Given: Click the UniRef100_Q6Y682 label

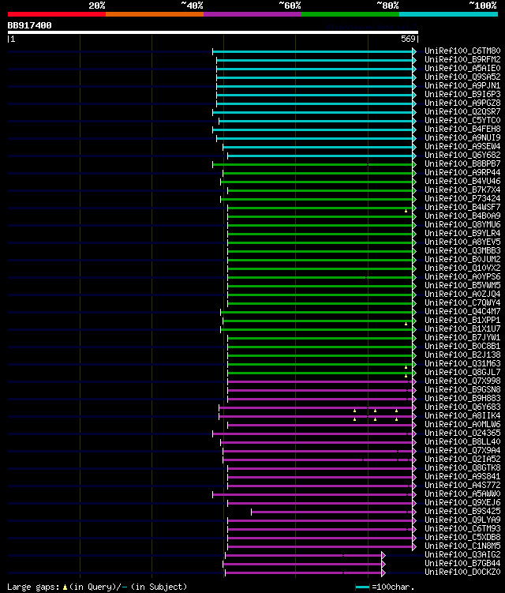Looking at the screenshot, I should pyautogui.click(x=462, y=155).
